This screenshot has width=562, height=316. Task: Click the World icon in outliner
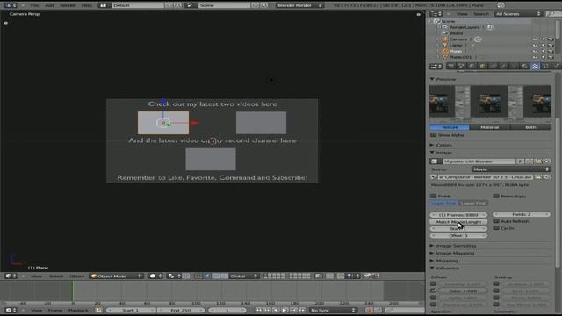pyautogui.click(x=445, y=33)
